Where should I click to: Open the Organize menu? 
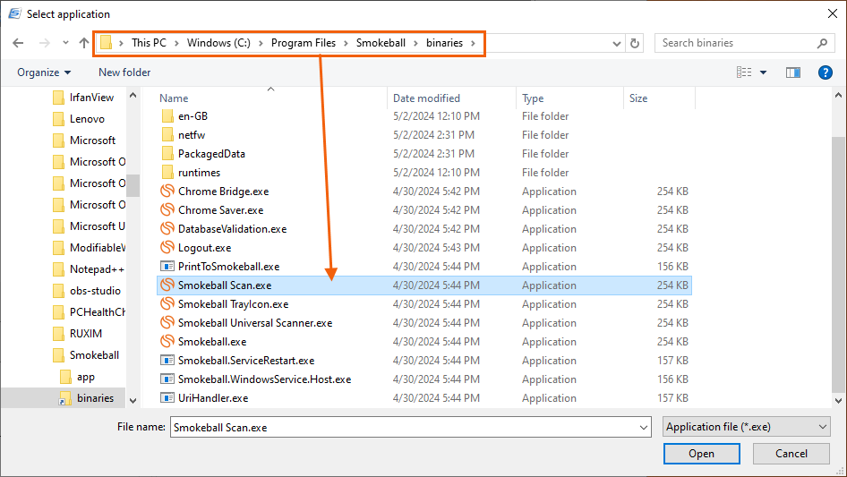pos(44,72)
